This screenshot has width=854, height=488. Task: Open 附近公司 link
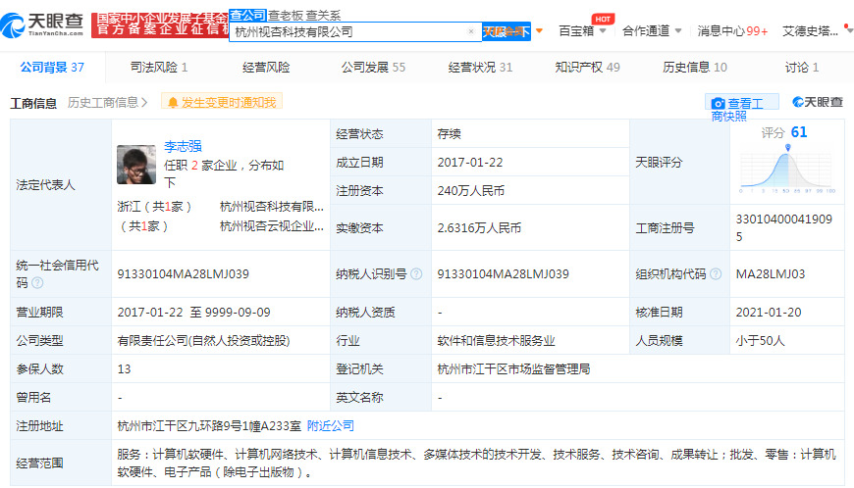pyautogui.click(x=331, y=426)
